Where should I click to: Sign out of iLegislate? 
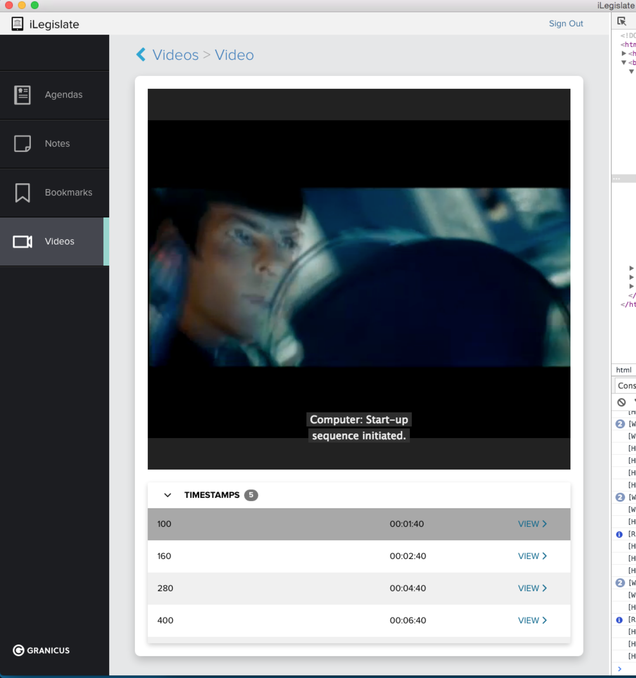click(566, 23)
